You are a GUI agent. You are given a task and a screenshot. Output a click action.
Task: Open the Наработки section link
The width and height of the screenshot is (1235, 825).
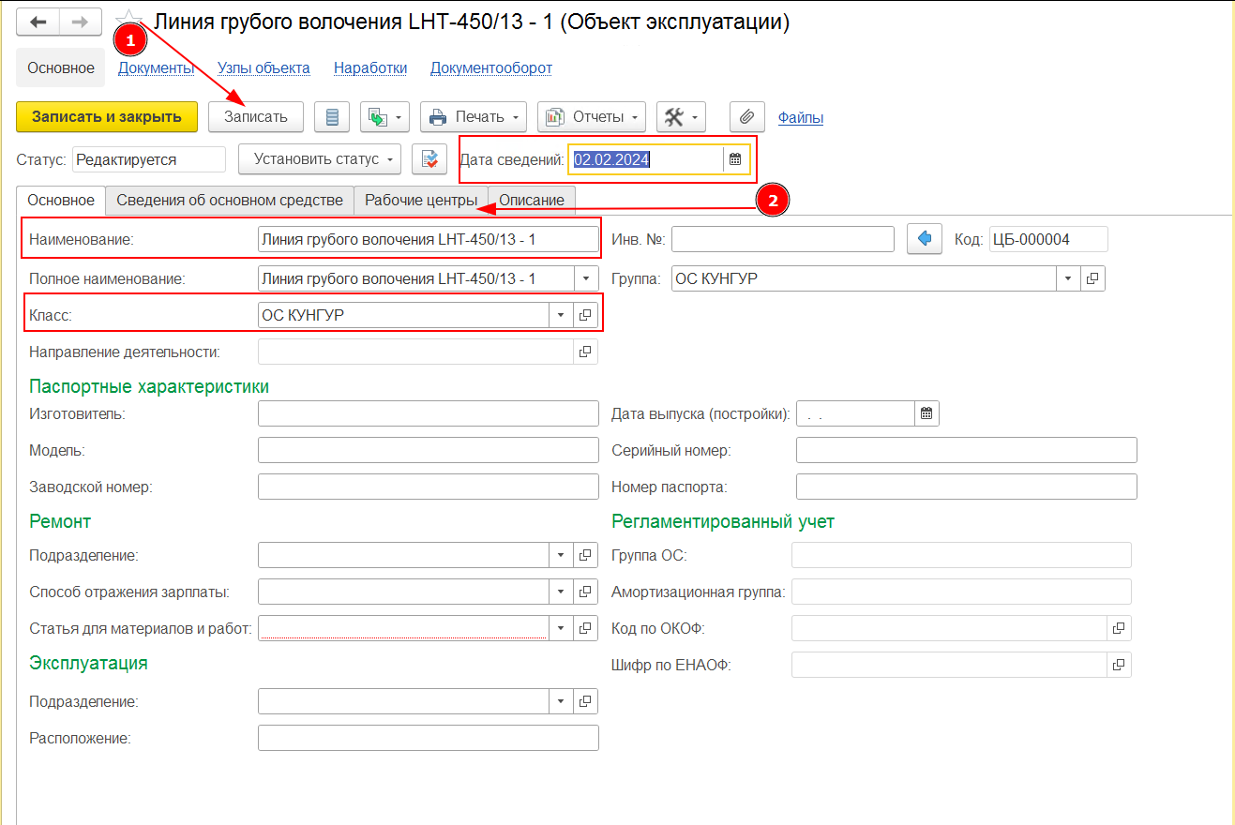click(x=370, y=67)
